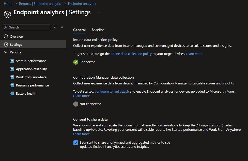This screenshot has width=248, height=161.
Task: Uncheck the consent to share data checkbox
Action: (76, 143)
